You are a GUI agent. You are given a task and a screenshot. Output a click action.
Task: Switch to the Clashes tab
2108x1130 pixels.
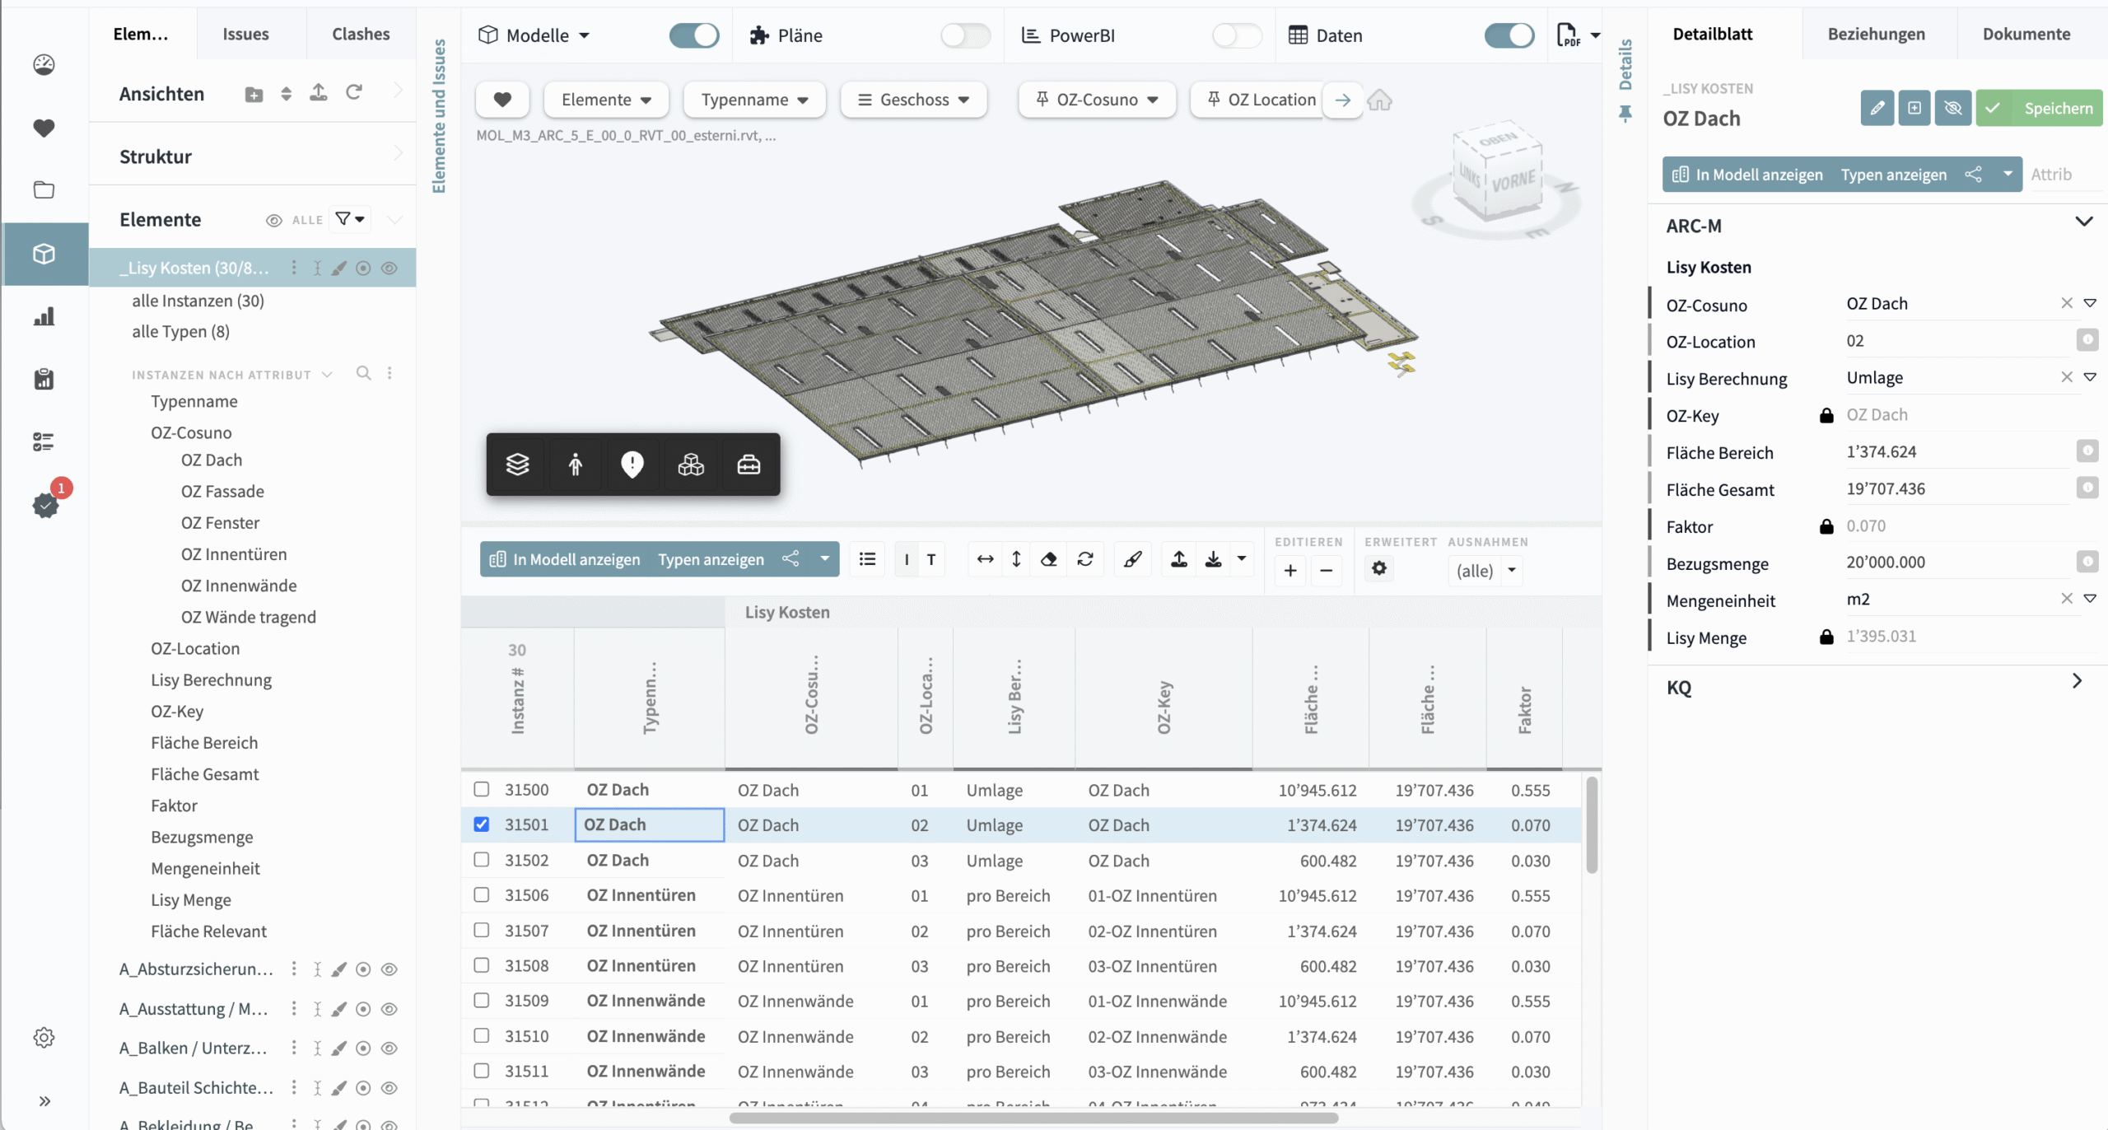pyautogui.click(x=361, y=34)
